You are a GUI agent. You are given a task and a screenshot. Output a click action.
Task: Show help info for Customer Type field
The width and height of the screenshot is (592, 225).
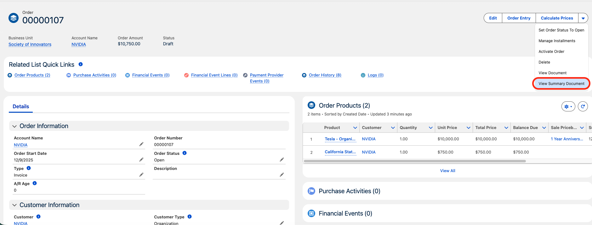190,217
